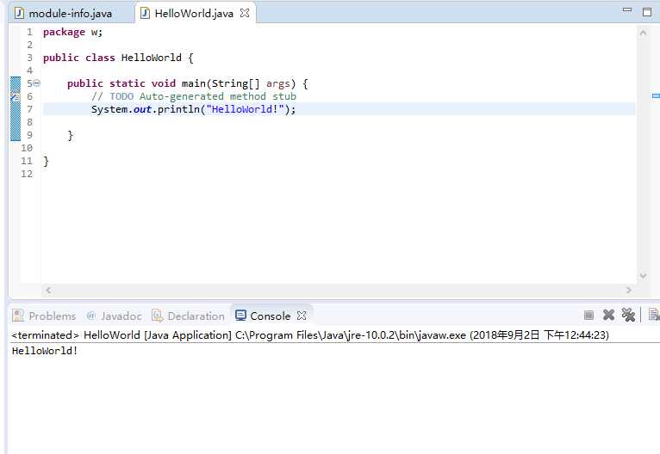The image size is (660, 454).
Task: Click the console output "HelloWorld!"
Action: [x=45, y=351]
